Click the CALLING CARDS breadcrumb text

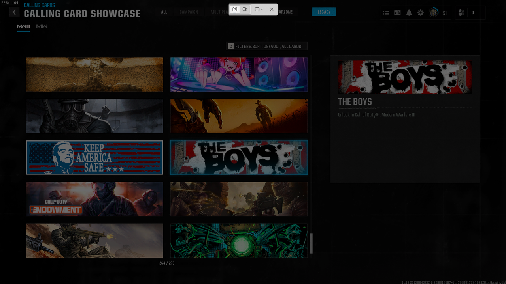pyautogui.click(x=39, y=5)
